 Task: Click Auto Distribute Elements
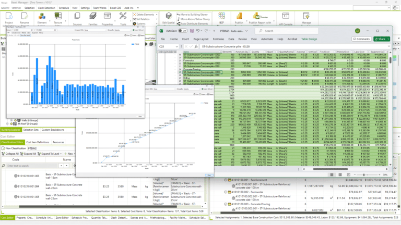(193, 24)
